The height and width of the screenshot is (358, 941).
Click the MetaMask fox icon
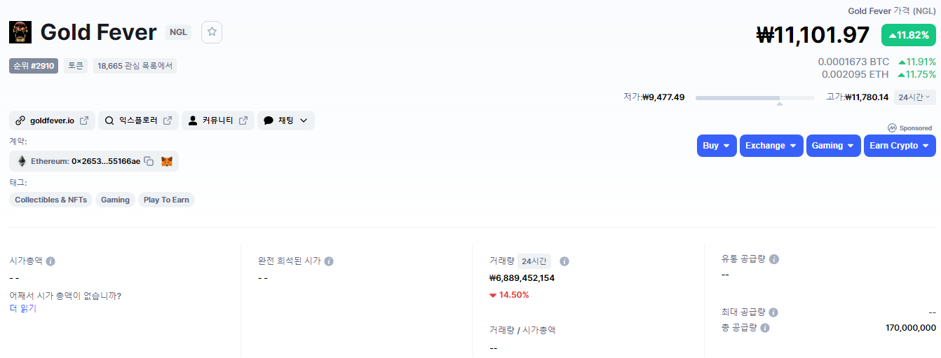pyautogui.click(x=167, y=161)
